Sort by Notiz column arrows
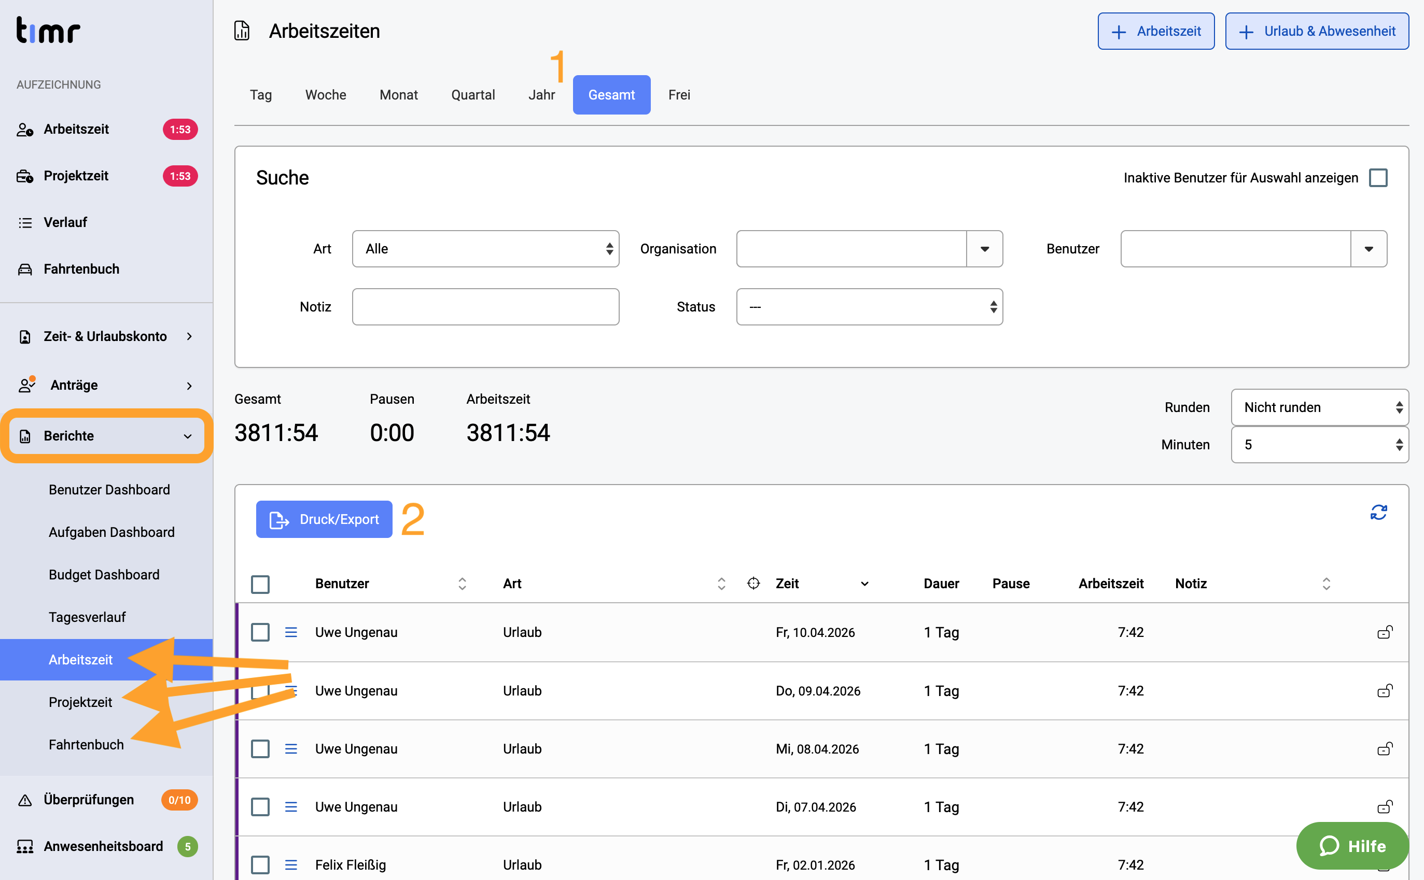Viewport: 1424px width, 880px height. click(x=1325, y=583)
